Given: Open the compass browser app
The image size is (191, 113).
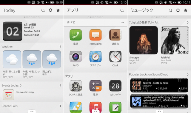Looking at the screenshot, I should coord(95,56).
